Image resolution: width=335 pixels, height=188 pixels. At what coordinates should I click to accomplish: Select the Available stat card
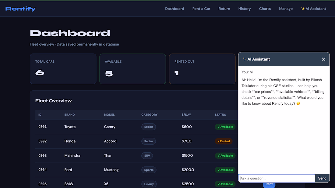(x=133, y=69)
